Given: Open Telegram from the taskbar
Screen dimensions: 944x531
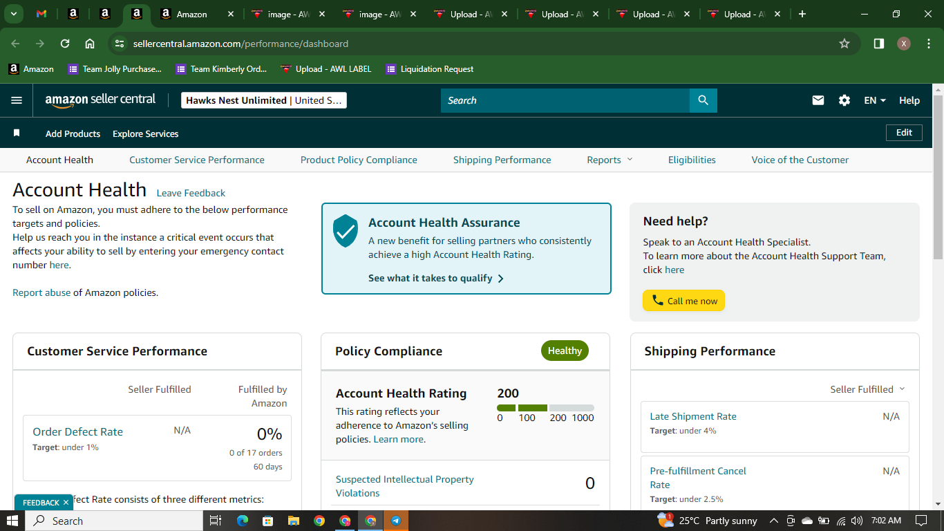Looking at the screenshot, I should [x=396, y=521].
